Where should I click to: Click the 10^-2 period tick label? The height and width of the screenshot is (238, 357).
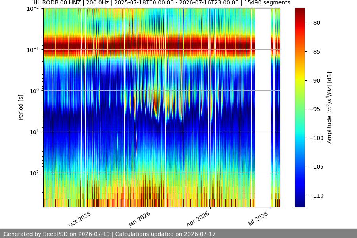33,9
